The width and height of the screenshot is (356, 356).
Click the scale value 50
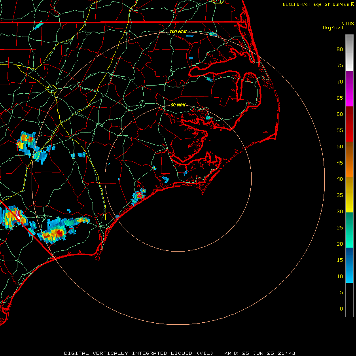click(x=340, y=147)
